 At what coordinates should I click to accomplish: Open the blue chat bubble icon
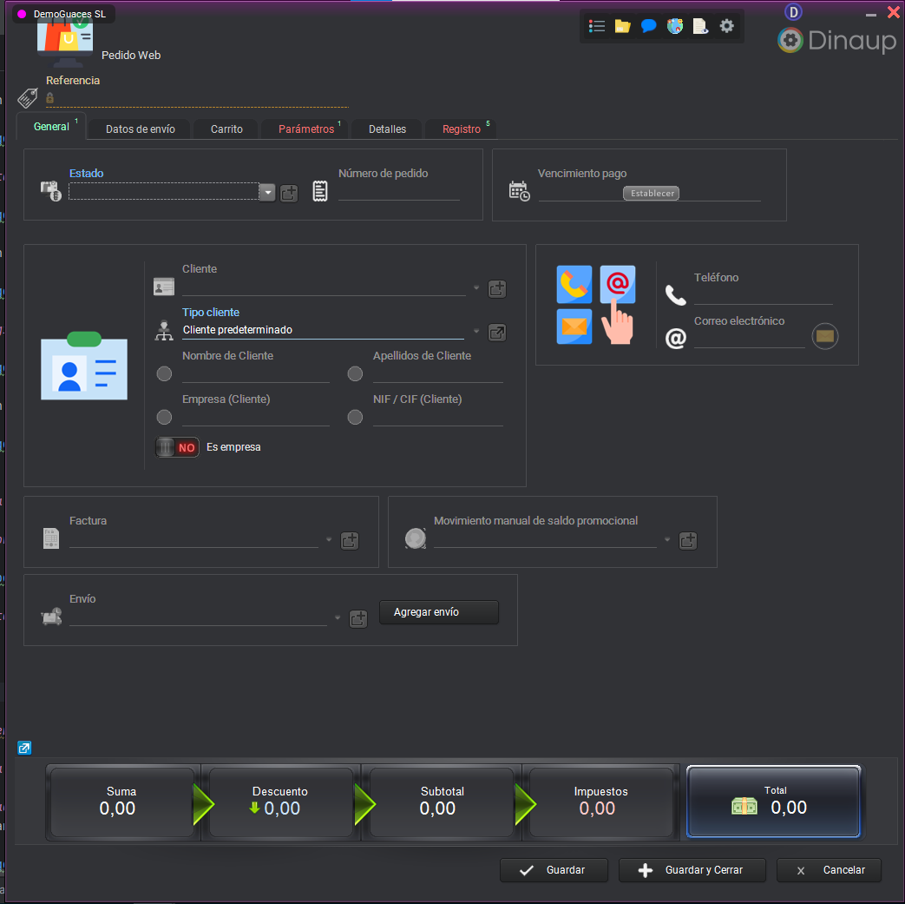648,26
